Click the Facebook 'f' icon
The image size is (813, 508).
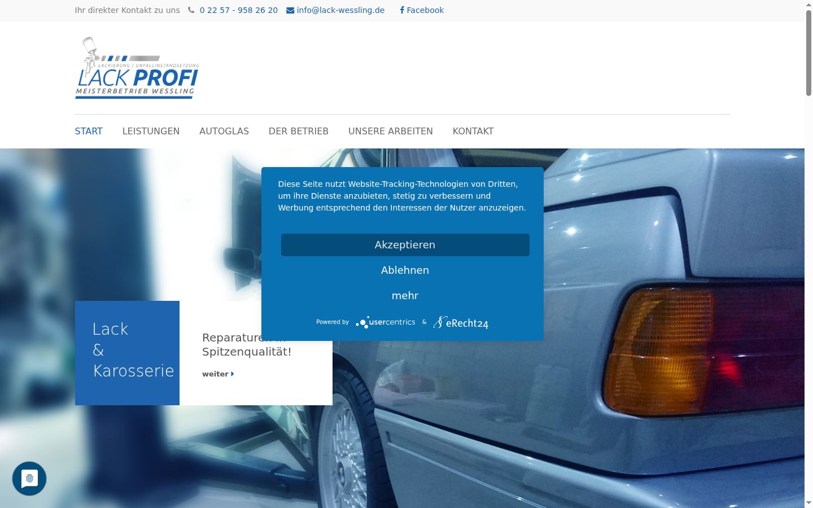[402, 10]
